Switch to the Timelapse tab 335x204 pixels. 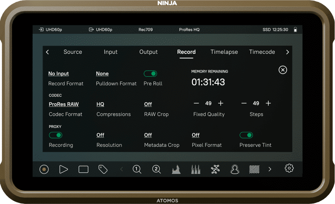tap(224, 52)
